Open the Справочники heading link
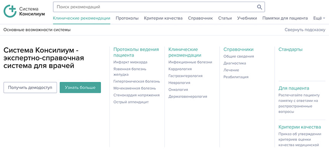The image size is (329, 150). [x=238, y=49]
